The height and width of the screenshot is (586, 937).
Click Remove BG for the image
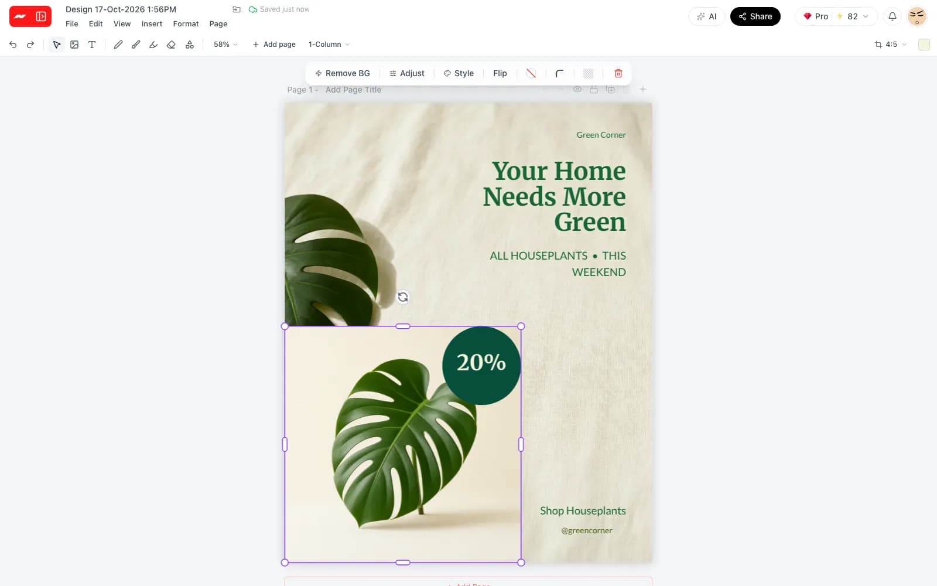pos(343,73)
